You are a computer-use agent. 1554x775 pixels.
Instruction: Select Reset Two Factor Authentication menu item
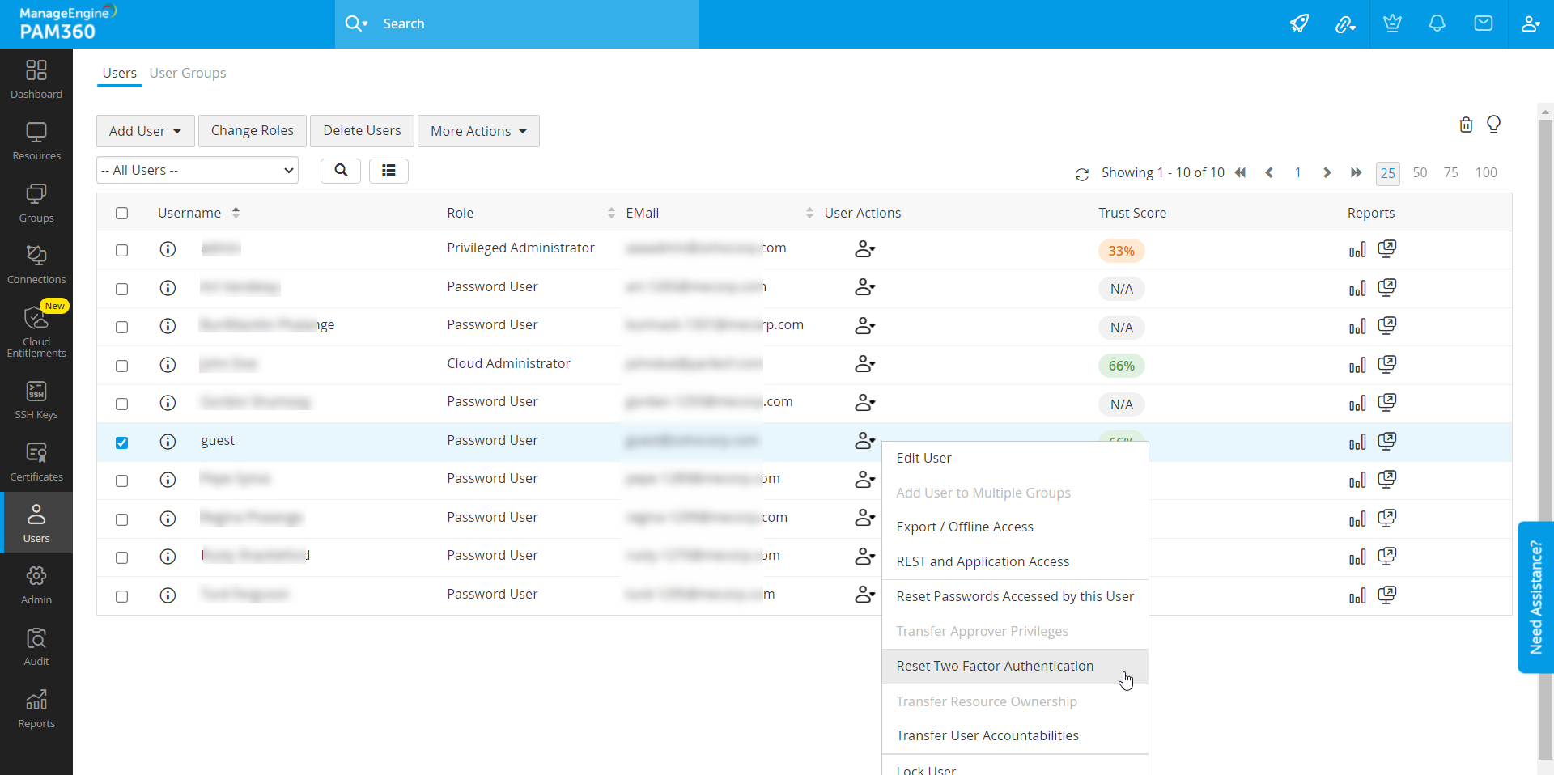tap(995, 666)
